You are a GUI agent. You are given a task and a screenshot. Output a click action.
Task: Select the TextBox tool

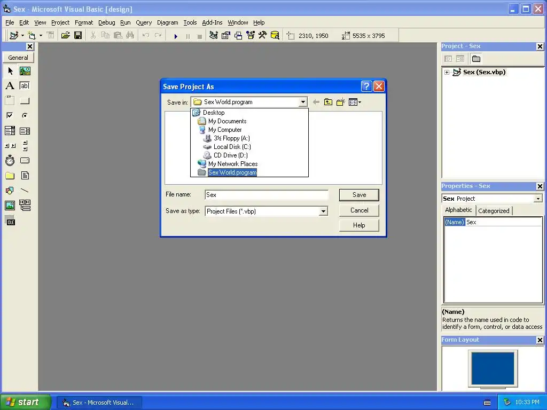click(x=25, y=86)
